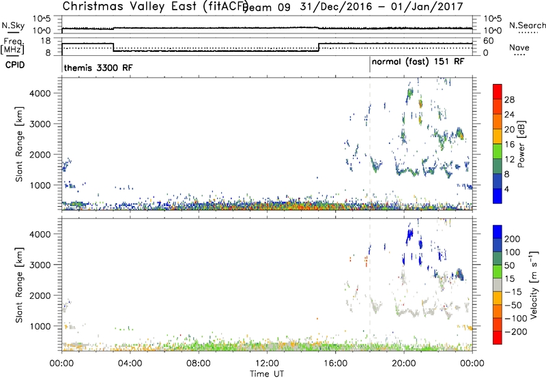Click the blue bottom of power colorbar
The height and width of the screenshot is (378, 546).
498,196
